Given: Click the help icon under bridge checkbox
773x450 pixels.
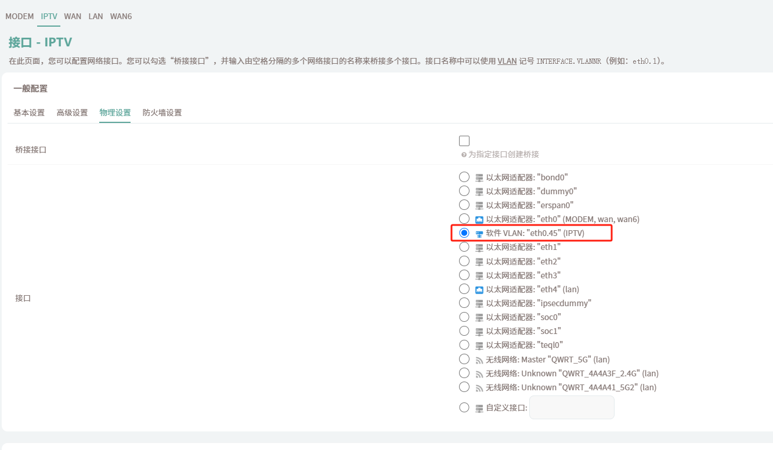Looking at the screenshot, I should pos(464,155).
